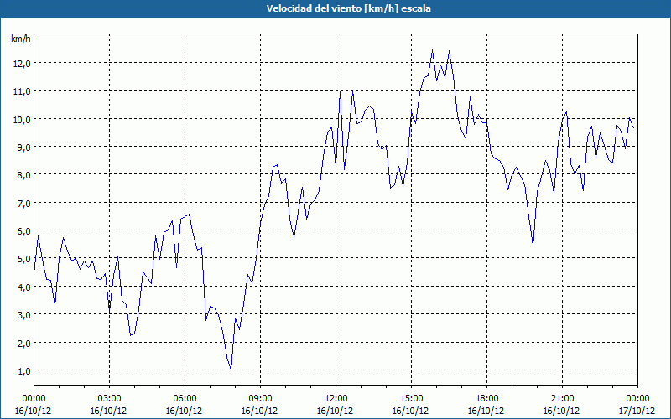Select the 9,0 y-axis value
Viewport: 671px width, 419px height.
pos(24,147)
